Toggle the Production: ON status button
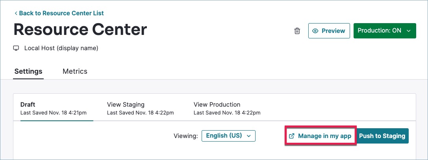 pos(380,31)
